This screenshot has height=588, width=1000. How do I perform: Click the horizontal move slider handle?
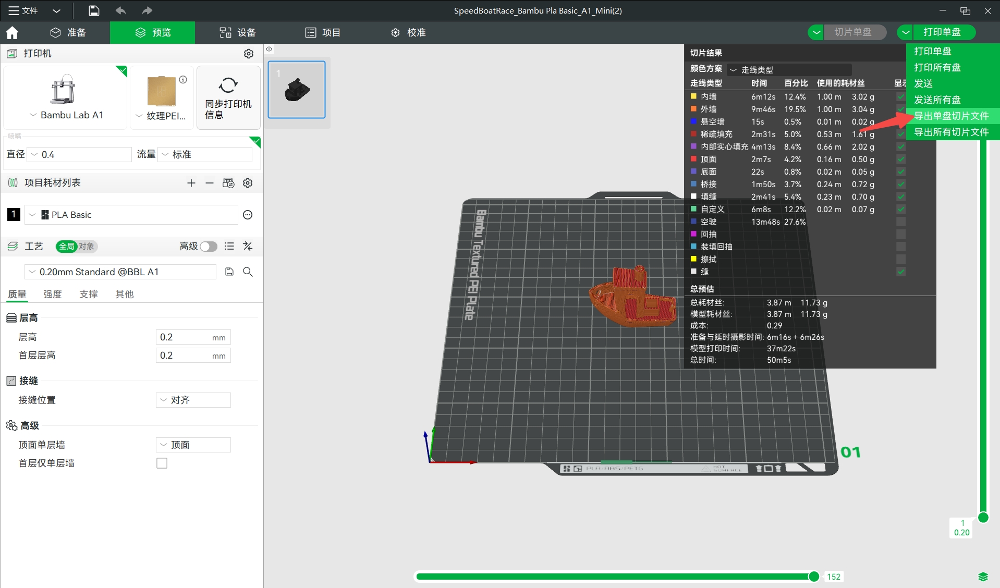[x=813, y=576]
